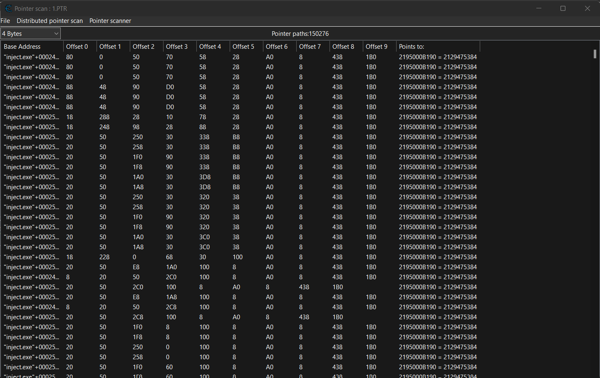
Task: Click the vertical scrollbar thumb
Action: [595, 53]
